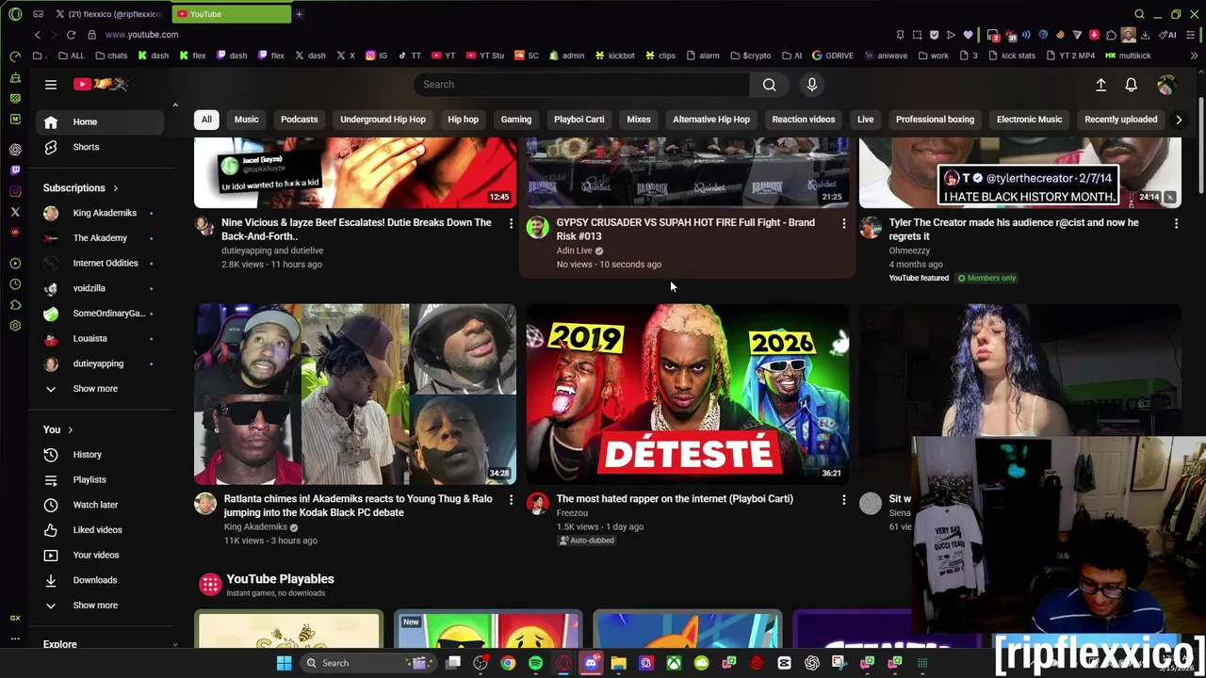The height and width of the screenshot is (678, 1206).
Task: Open Internet Oddities subscription channel
Action: (99, 264)
